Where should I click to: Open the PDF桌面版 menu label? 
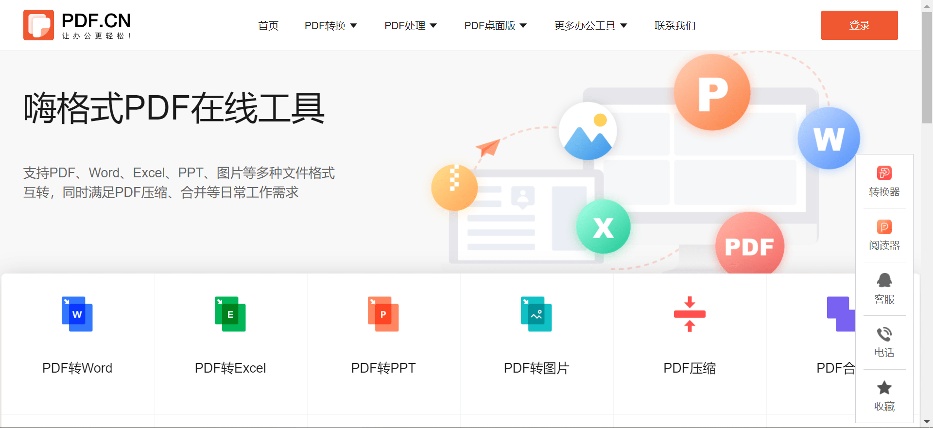tap(490, 26)
